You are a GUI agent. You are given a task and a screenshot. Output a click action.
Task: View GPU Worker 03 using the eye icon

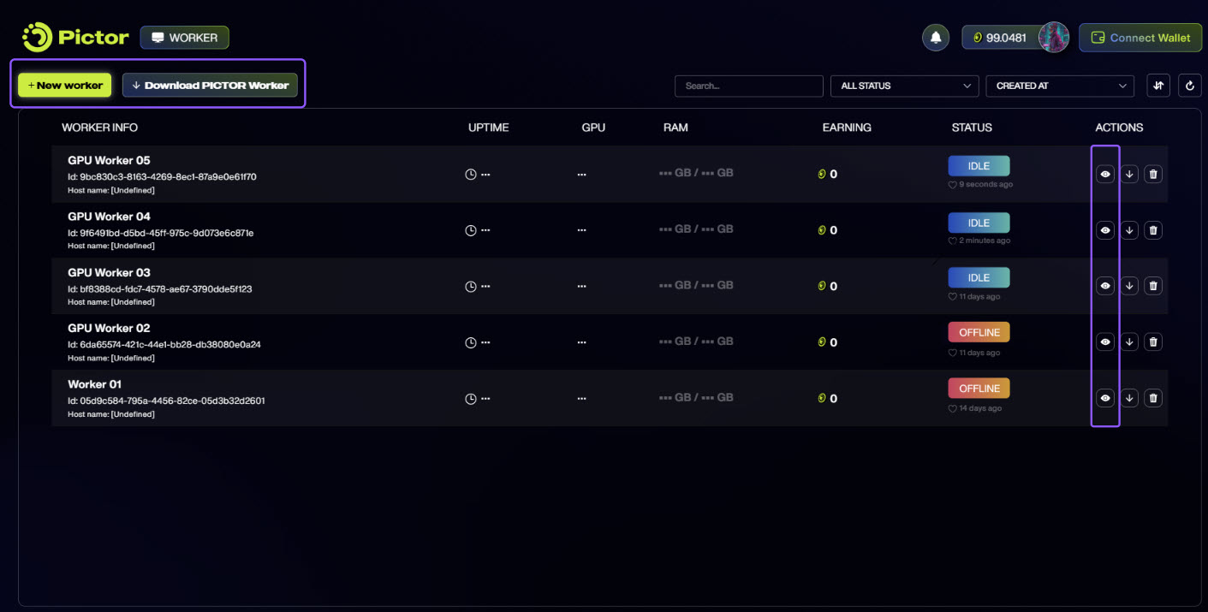tap(1105, 286)
